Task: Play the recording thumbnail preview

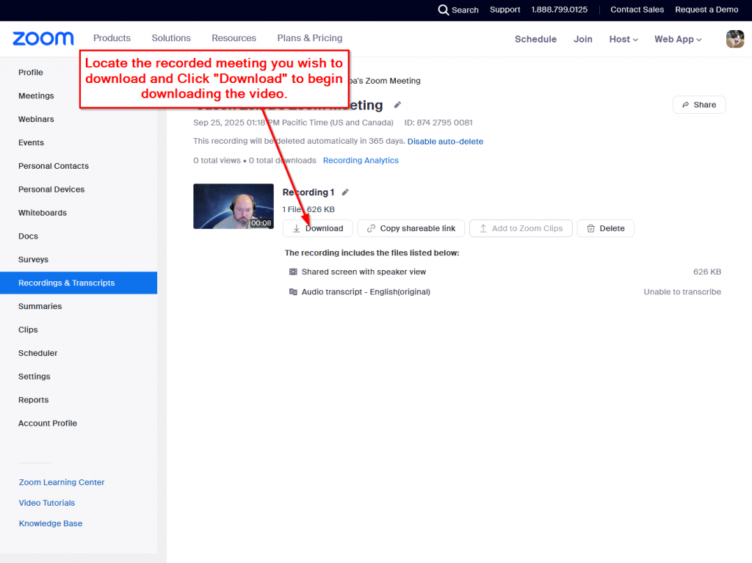Action: pos(233,206)
